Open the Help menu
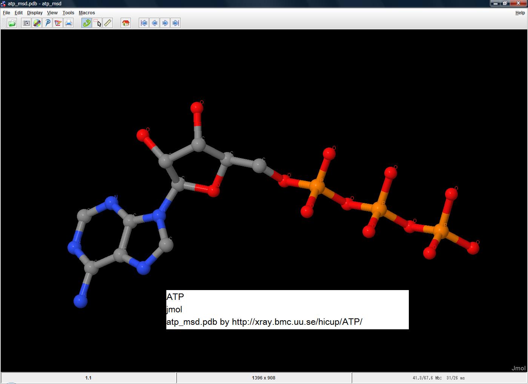The image size is (528, 384). (520, 12)
